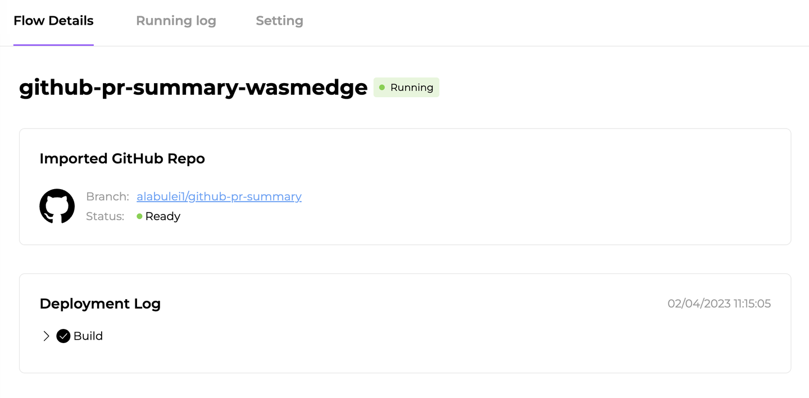Click the Deployment Log heading

click(100, 304)
